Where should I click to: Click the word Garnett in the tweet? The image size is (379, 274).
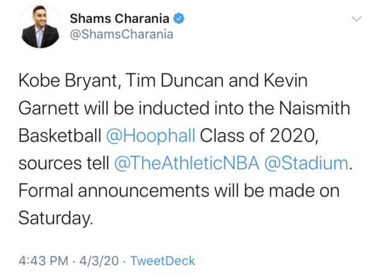click(49, 108)
